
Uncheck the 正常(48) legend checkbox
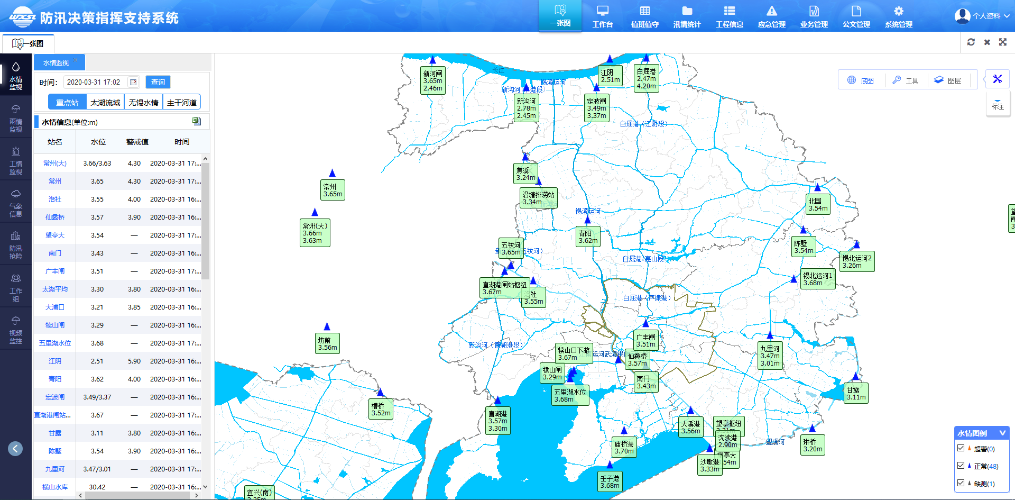961,466
